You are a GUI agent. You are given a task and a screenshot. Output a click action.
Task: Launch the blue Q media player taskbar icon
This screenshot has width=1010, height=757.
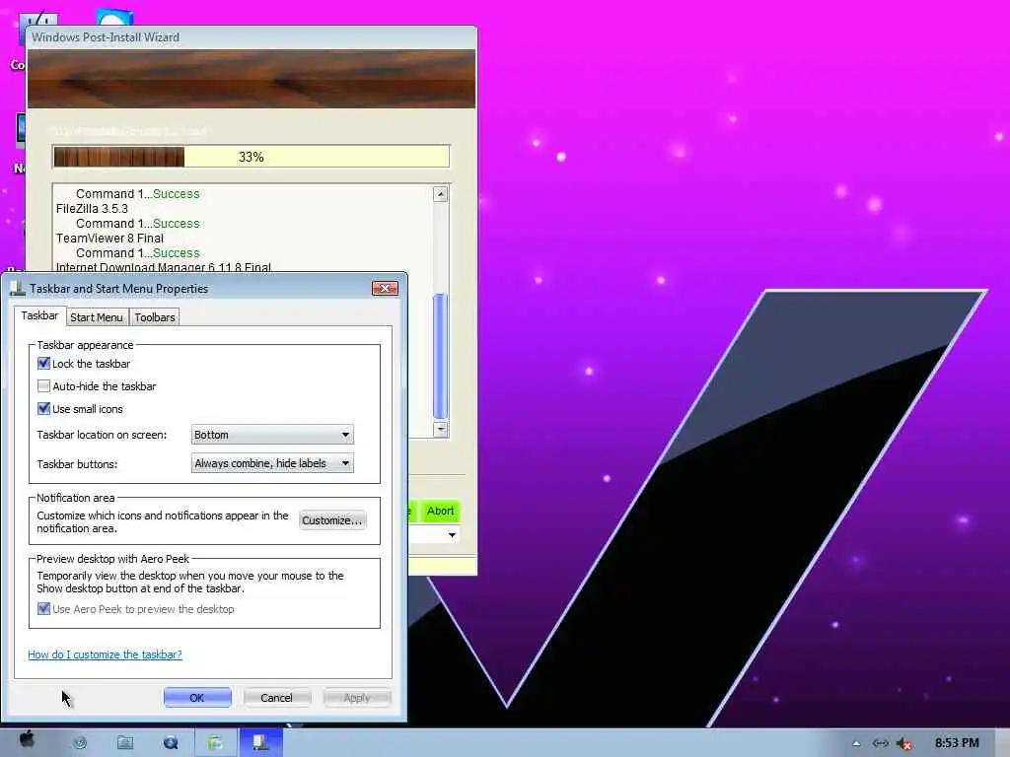171,743
